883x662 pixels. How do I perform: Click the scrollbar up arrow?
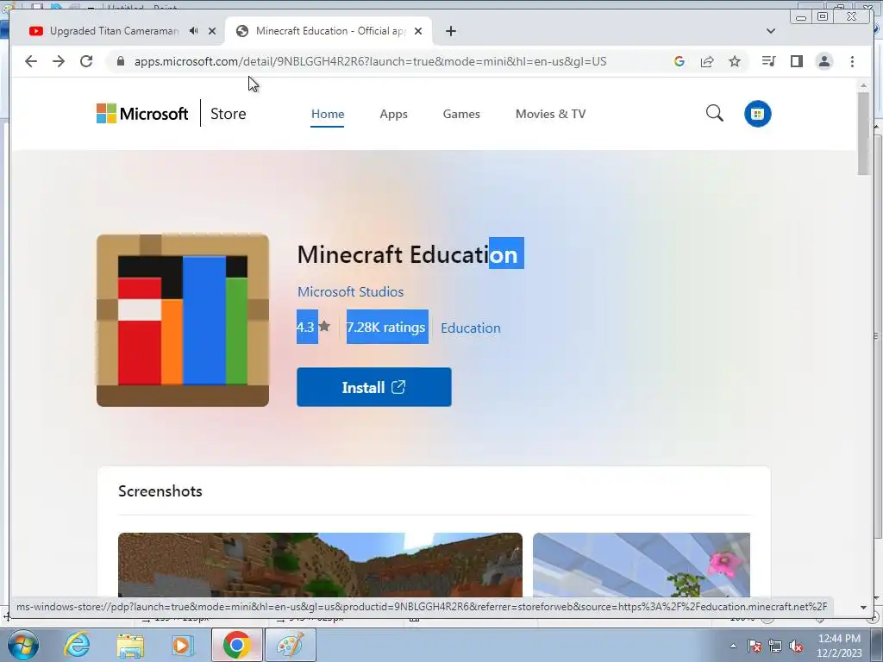coord(863,85)
